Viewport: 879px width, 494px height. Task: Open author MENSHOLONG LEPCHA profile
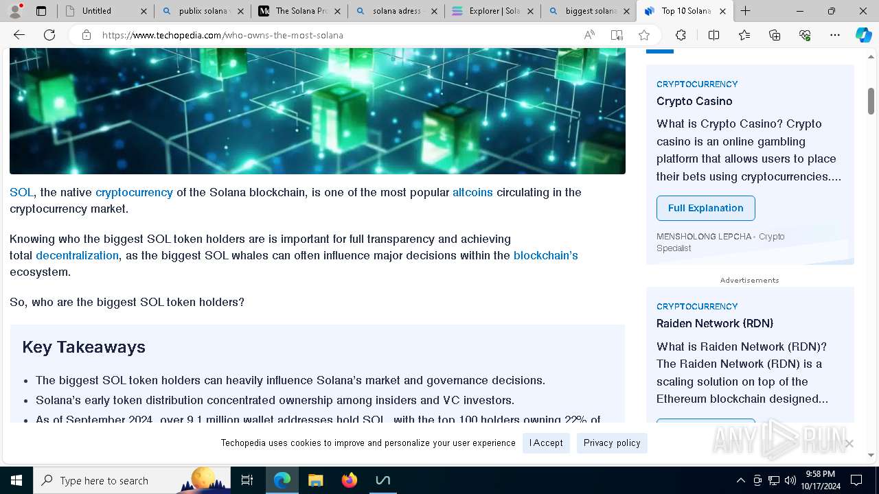click(704, 237)
